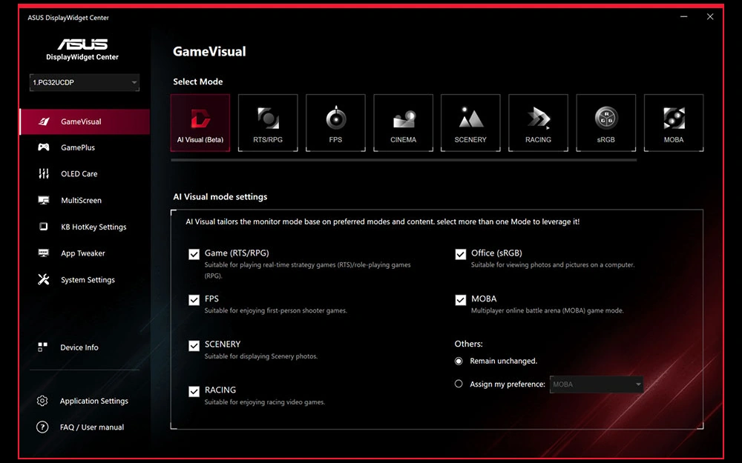Image resolution: width=742 pixels, height=463 pixels.
Task: Open the System Settings label
Action: (x=88, y=280)
